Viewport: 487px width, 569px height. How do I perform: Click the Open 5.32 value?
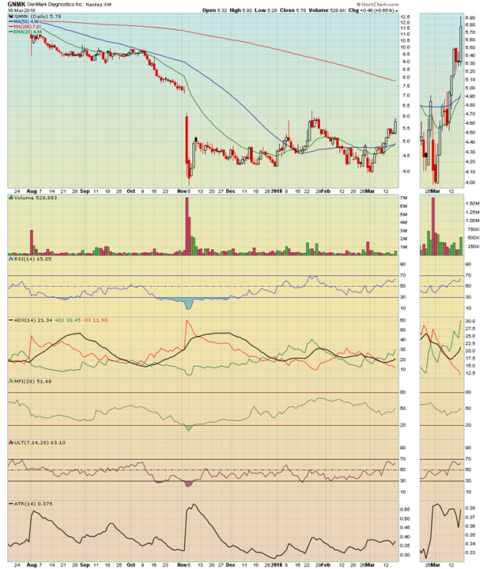214,10
